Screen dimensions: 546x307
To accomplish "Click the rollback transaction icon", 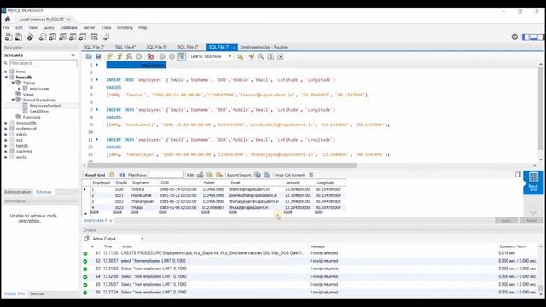I will tap(172, 56).
